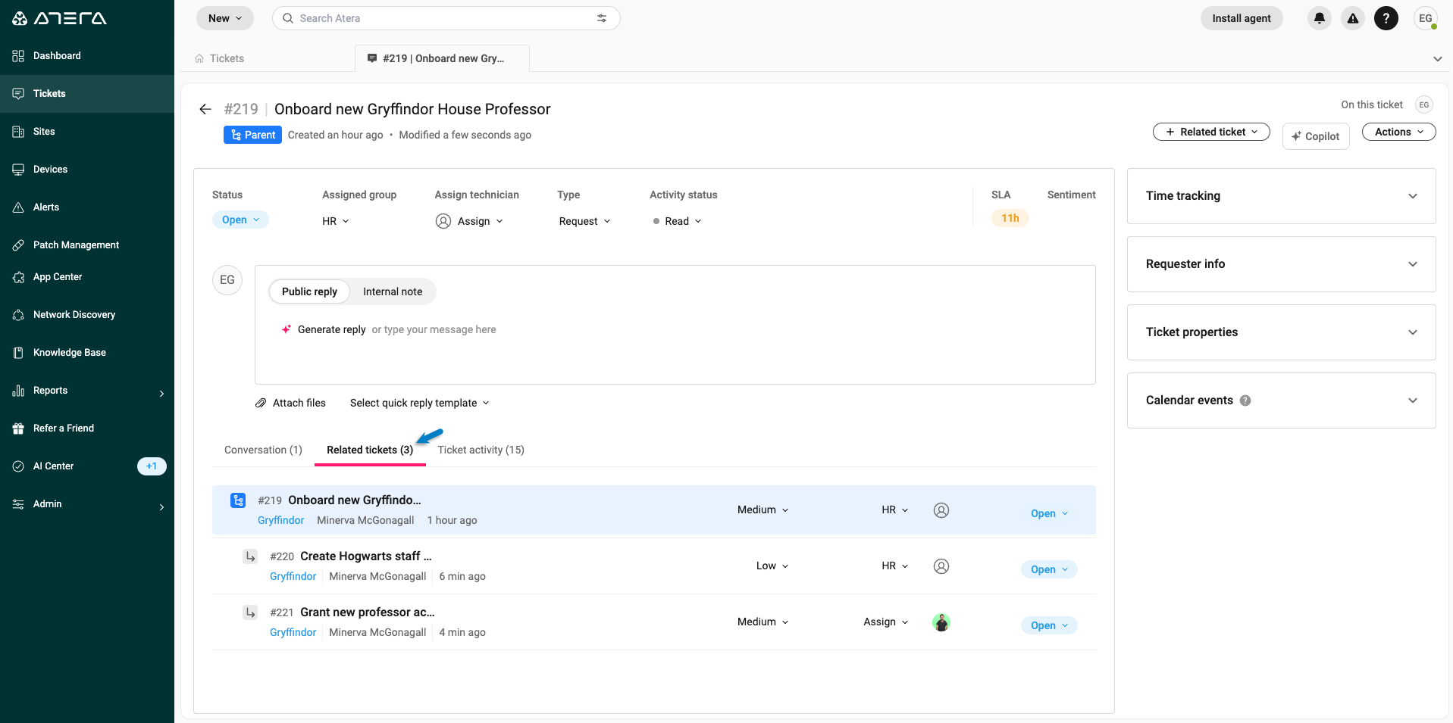Open the Assign technician dropdown
Image resolution: width=1453 pixels, height=723 pixels.
(470, 221)
